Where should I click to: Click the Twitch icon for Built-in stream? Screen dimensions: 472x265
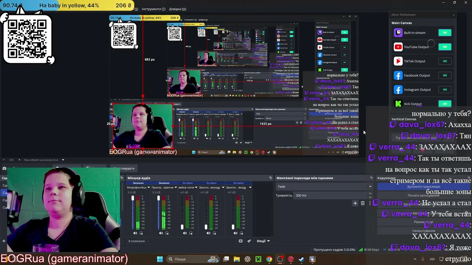tap(398, 33)
